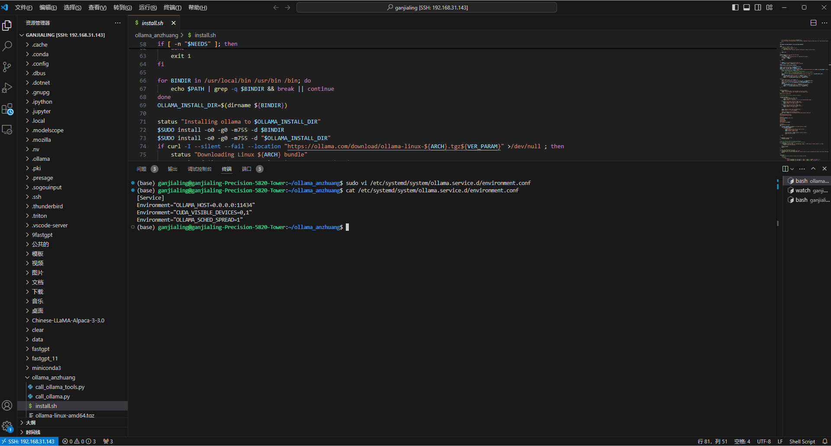Click the ollama.com download URL in code

pyautogui.click(x=394, y=147)
